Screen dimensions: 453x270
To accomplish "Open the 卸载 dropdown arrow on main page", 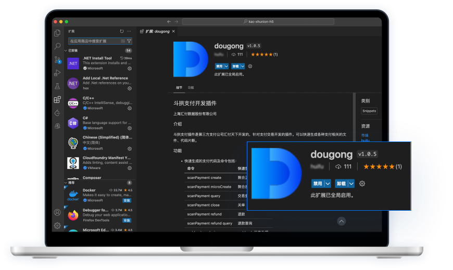I will coord(243,66).
